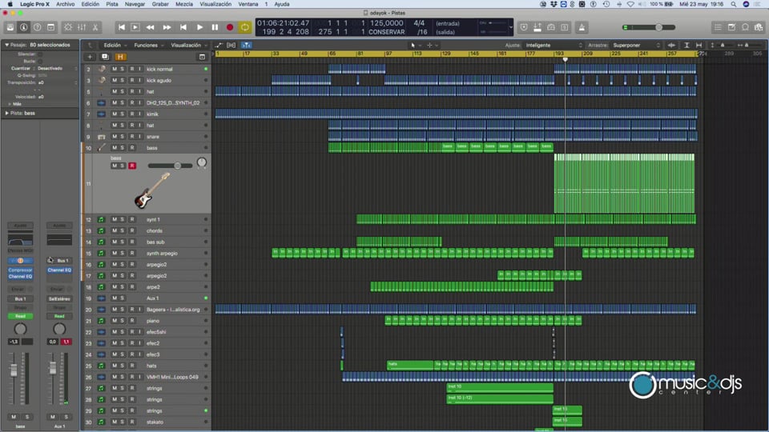Open the Arrastre Superponer dropdown

[x=637, y=45]
